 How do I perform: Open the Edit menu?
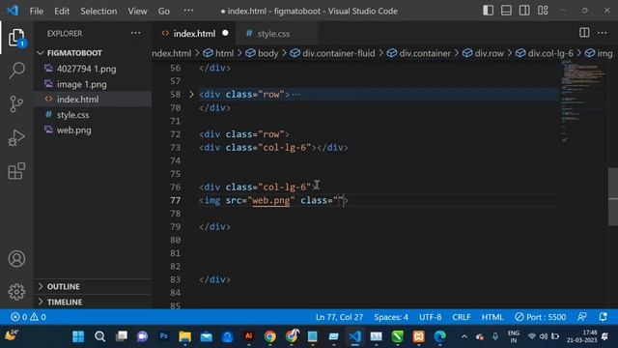tap(62, 11)
